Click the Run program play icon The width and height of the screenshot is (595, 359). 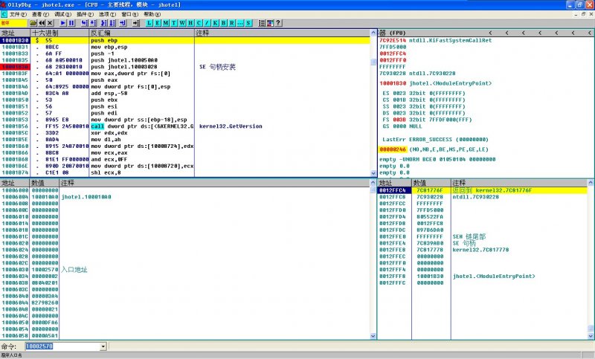coord(62,23)
